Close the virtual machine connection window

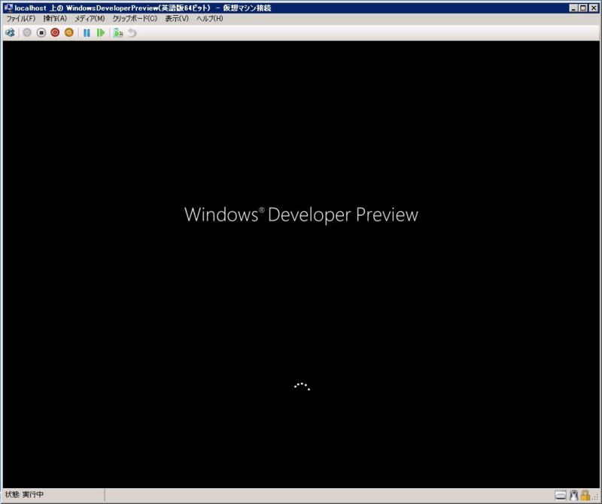coord(594,8)
